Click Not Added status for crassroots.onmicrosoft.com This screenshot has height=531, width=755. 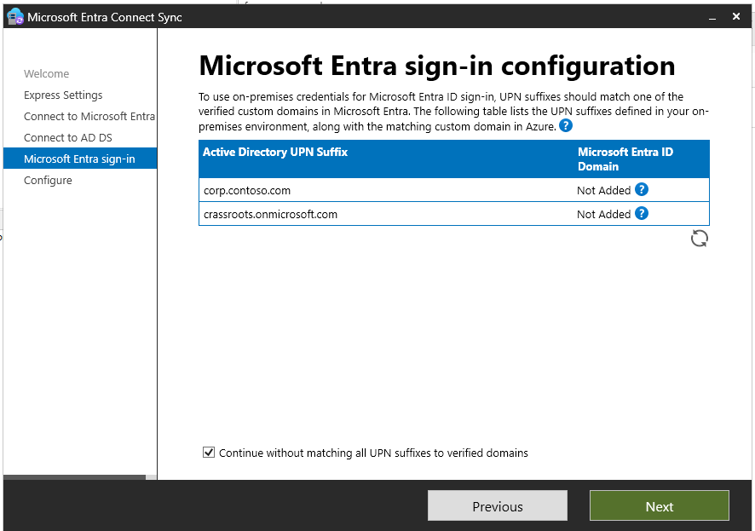tap(604, 214)
